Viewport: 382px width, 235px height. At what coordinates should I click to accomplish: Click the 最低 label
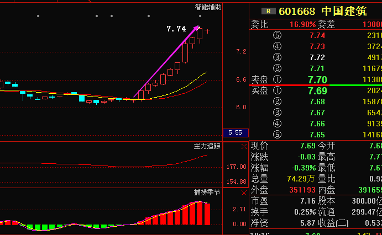click(x=326, y=168)
